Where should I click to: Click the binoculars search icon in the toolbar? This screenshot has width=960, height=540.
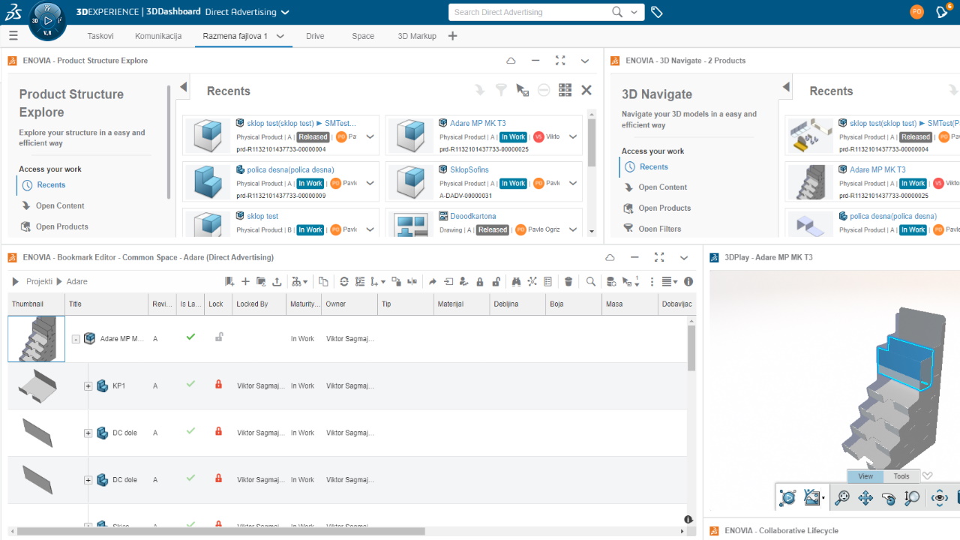pos(517,281)
